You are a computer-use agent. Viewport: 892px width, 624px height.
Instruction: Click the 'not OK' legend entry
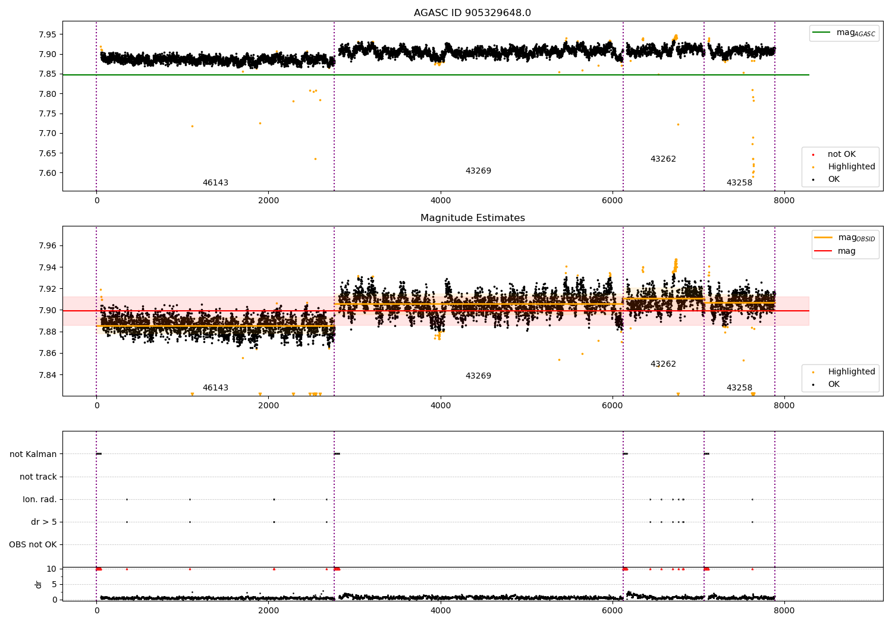point(841,155)
